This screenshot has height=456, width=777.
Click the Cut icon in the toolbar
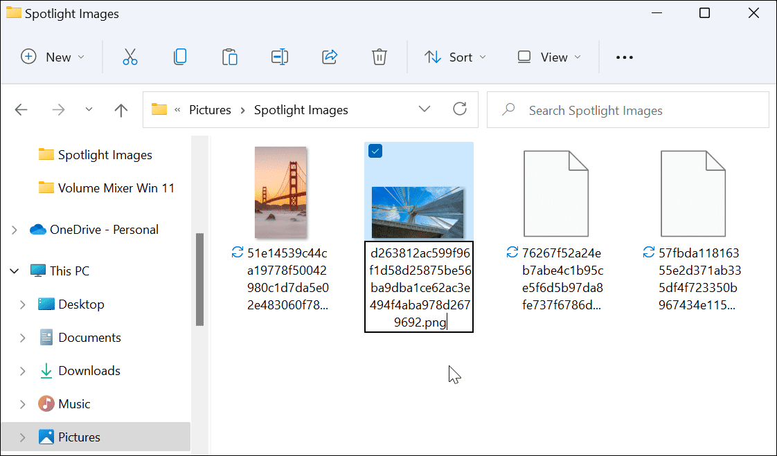(130, 57)
